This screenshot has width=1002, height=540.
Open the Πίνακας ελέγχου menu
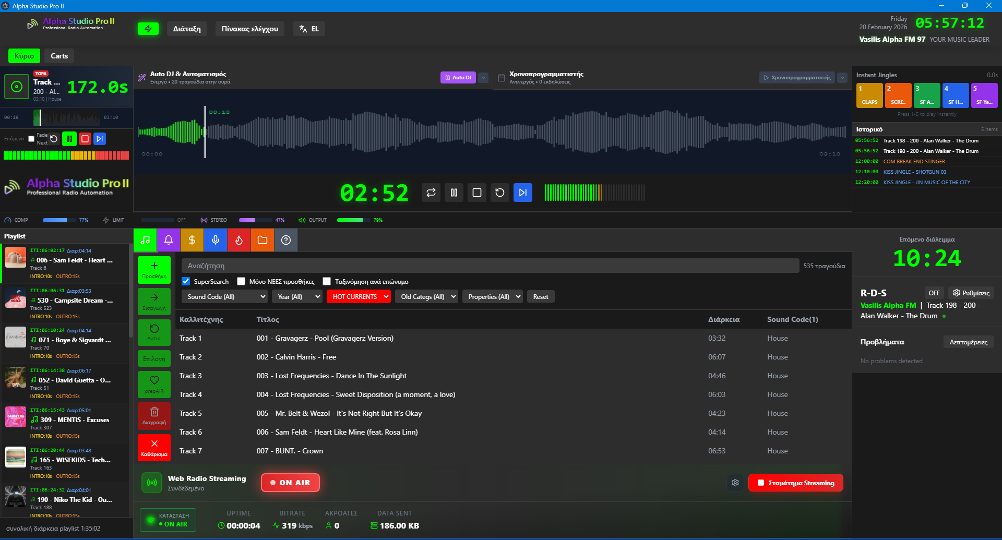pos(249,29)
